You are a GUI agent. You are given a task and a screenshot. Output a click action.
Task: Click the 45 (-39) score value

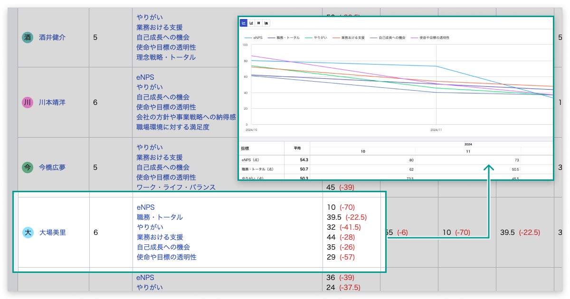(x=340, y=187)
